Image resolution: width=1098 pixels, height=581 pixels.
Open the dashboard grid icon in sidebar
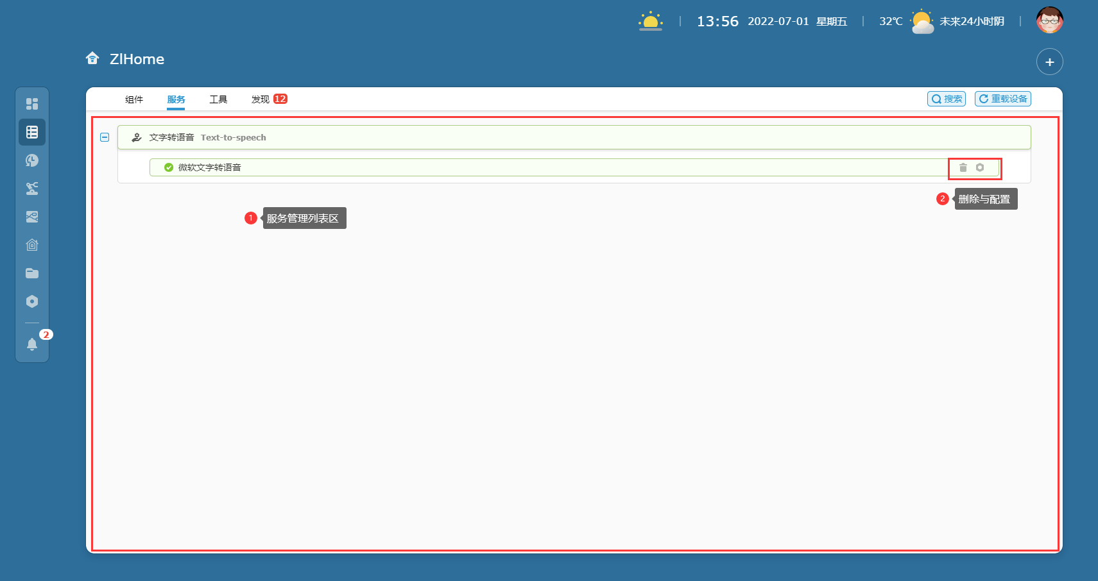point(32,104)
